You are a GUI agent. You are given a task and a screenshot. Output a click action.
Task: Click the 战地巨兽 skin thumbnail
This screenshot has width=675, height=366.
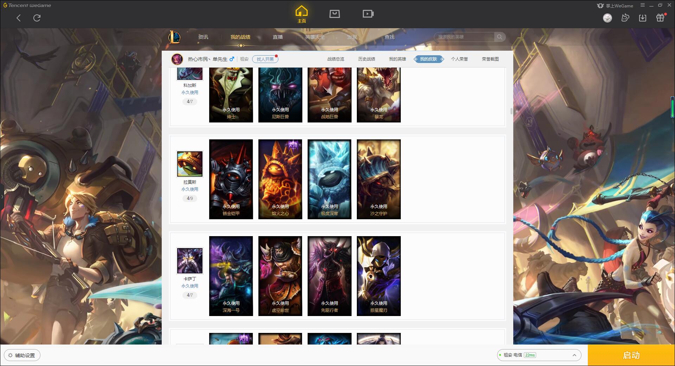click(x=329, y=95)
